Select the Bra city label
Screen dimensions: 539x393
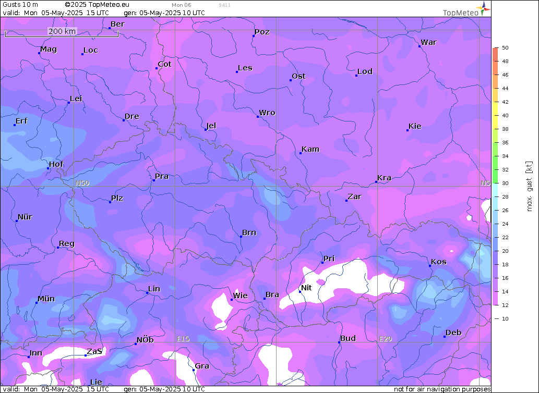coord(272,294)
